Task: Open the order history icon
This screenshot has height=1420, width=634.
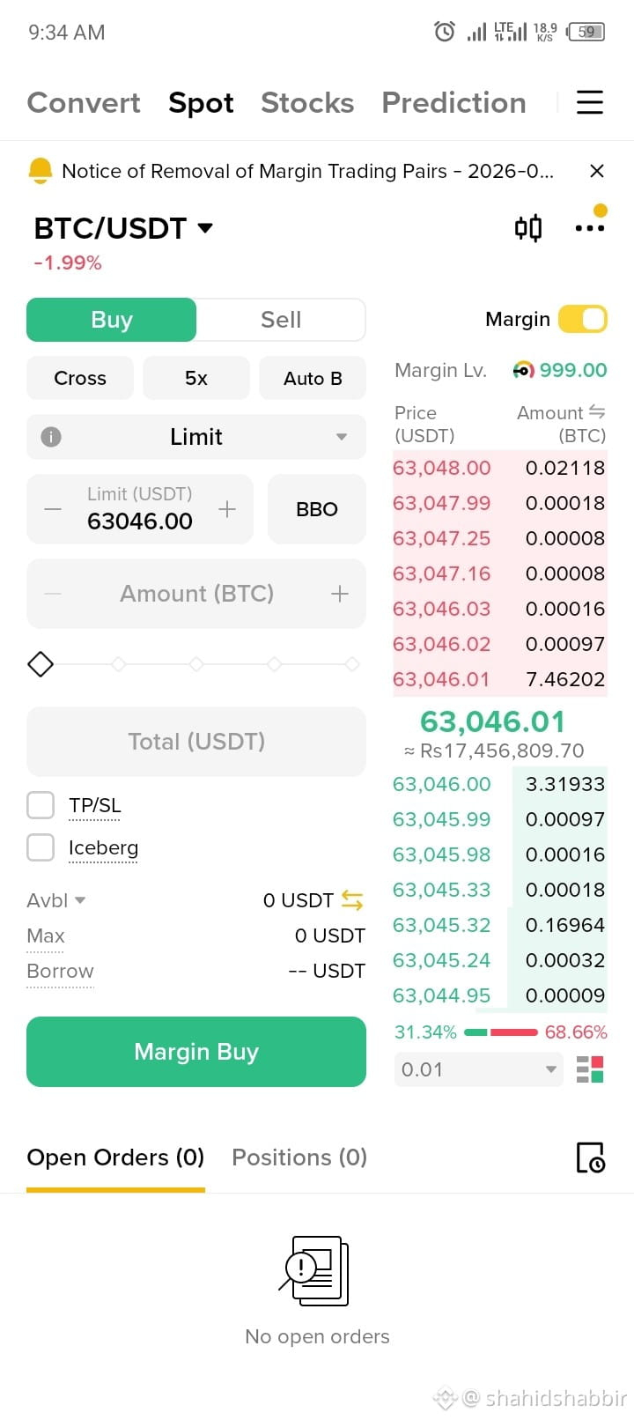Action: (x=590, y=1157)
